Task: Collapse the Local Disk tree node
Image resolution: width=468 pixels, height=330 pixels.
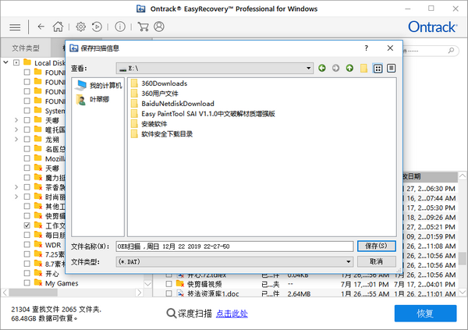Action: click(x=5, y=62)
